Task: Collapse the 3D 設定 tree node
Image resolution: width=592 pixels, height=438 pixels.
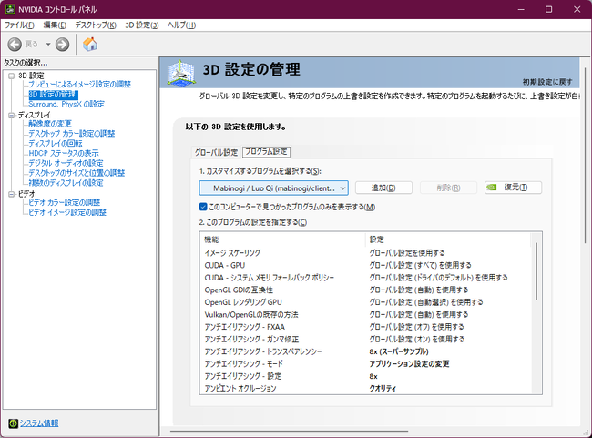Action: pos(12,76)
